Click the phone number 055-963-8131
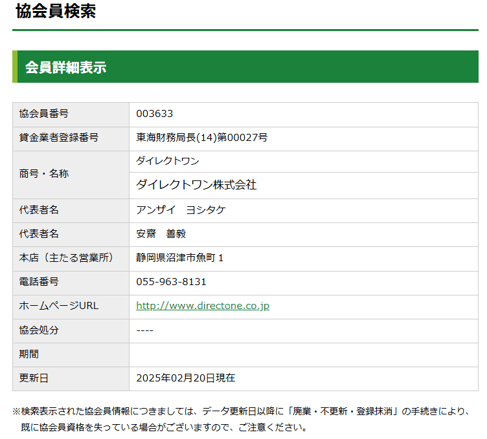487x439 pixels. (171, 282)
